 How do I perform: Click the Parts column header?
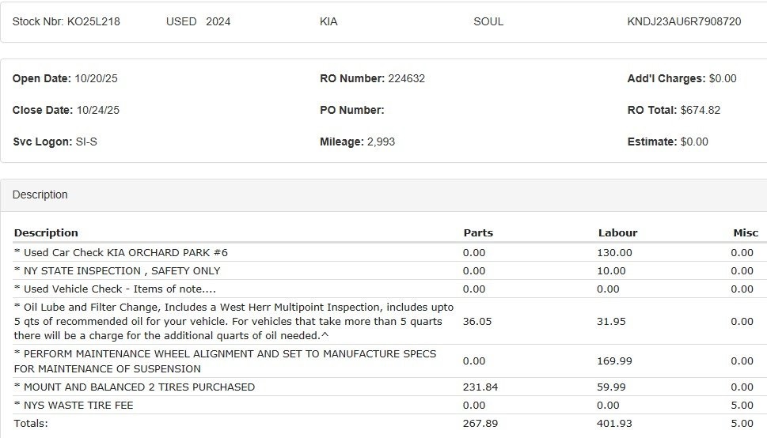click(x=478, y=232)
